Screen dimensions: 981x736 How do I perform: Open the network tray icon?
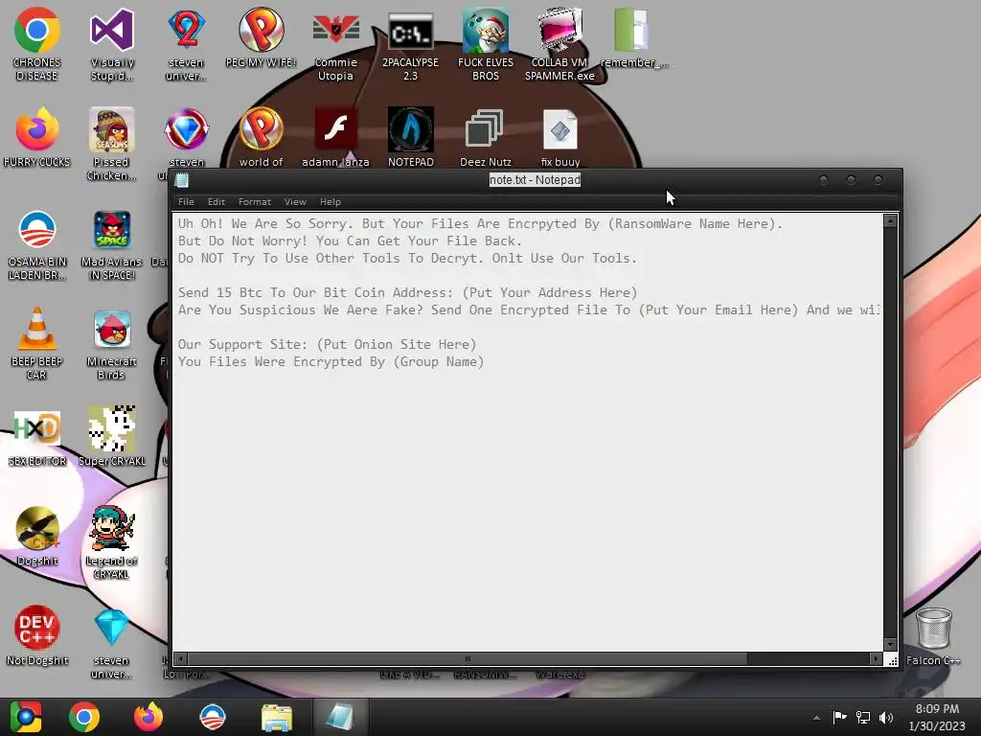(x=863, y=717)
